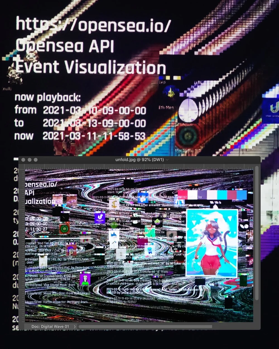Zoom the unfold.jpg window with third dot

[x=35, y=160]
